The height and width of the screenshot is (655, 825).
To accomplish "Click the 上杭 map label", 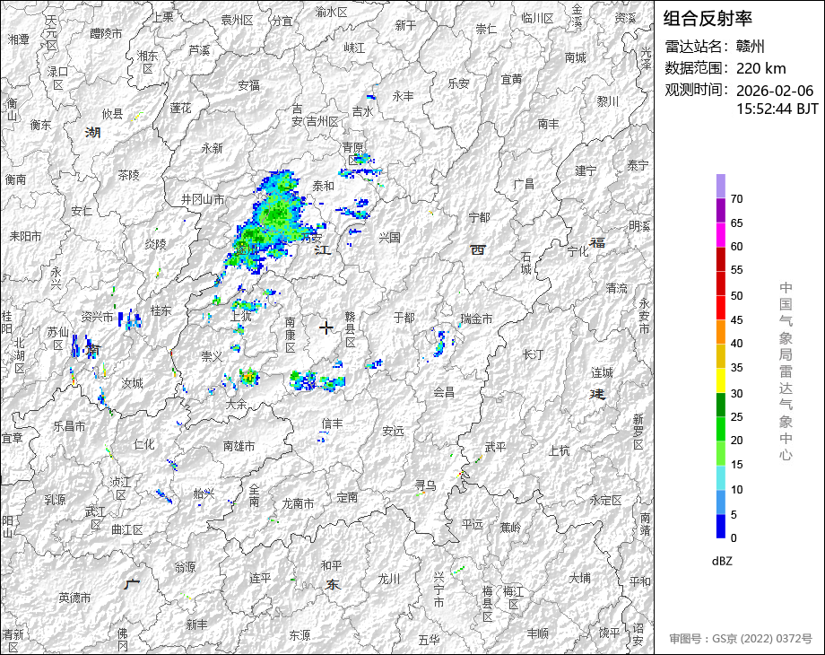I will 559,450.
